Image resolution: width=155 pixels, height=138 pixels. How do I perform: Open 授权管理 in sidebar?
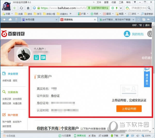click(7, 126)
